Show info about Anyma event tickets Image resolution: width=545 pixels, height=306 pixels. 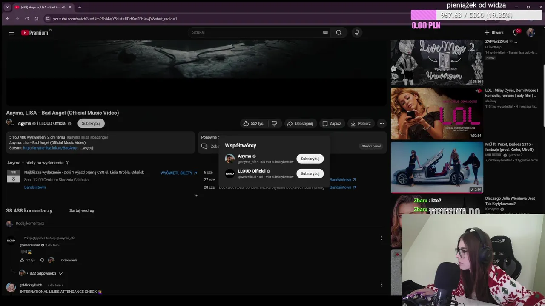tap(67, 163)
